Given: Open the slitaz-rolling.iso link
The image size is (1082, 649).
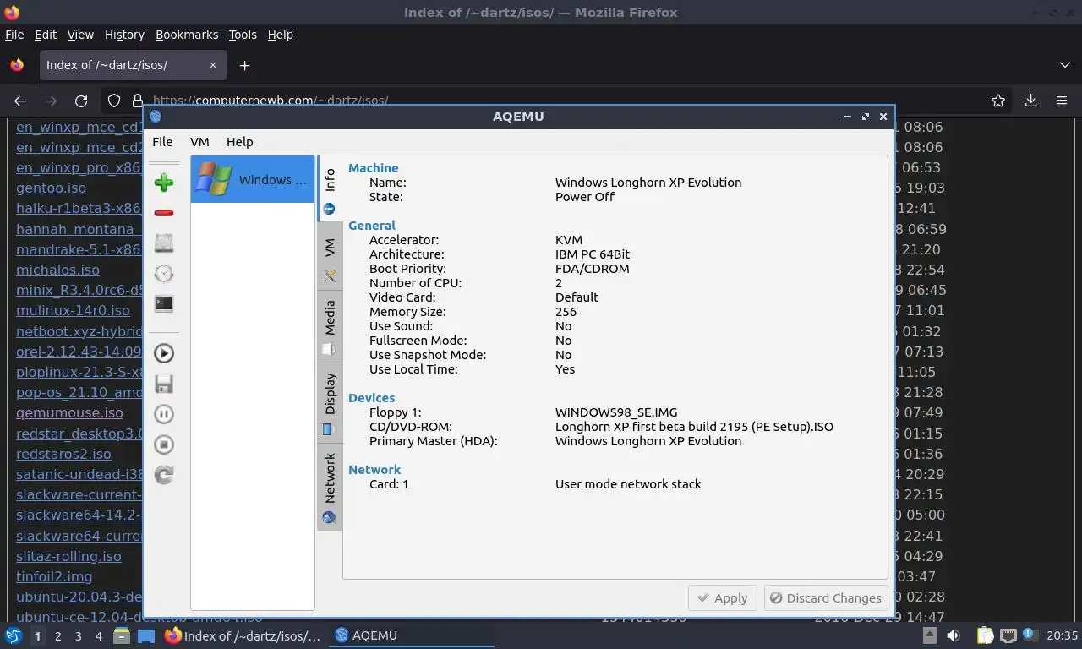Looking at the screenshot, I should coord(68,556).
